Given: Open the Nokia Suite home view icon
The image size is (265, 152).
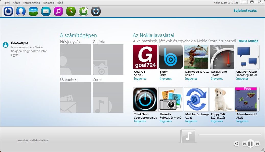Looking at the screenshot, I should [x=8, y=11].
